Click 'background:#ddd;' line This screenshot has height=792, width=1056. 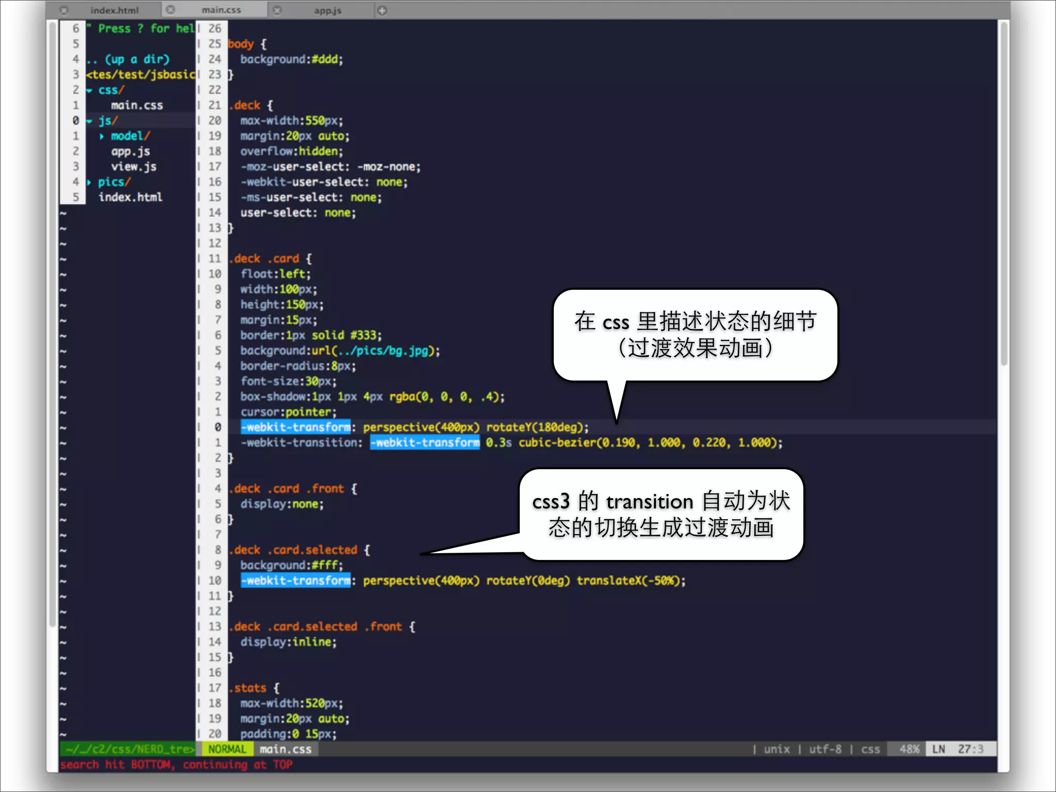(x=292, y=59)
